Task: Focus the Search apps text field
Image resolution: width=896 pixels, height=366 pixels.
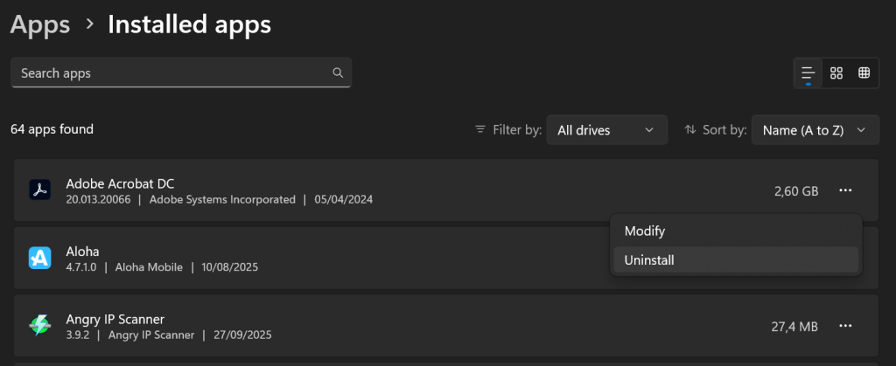Action: [171, 73]
